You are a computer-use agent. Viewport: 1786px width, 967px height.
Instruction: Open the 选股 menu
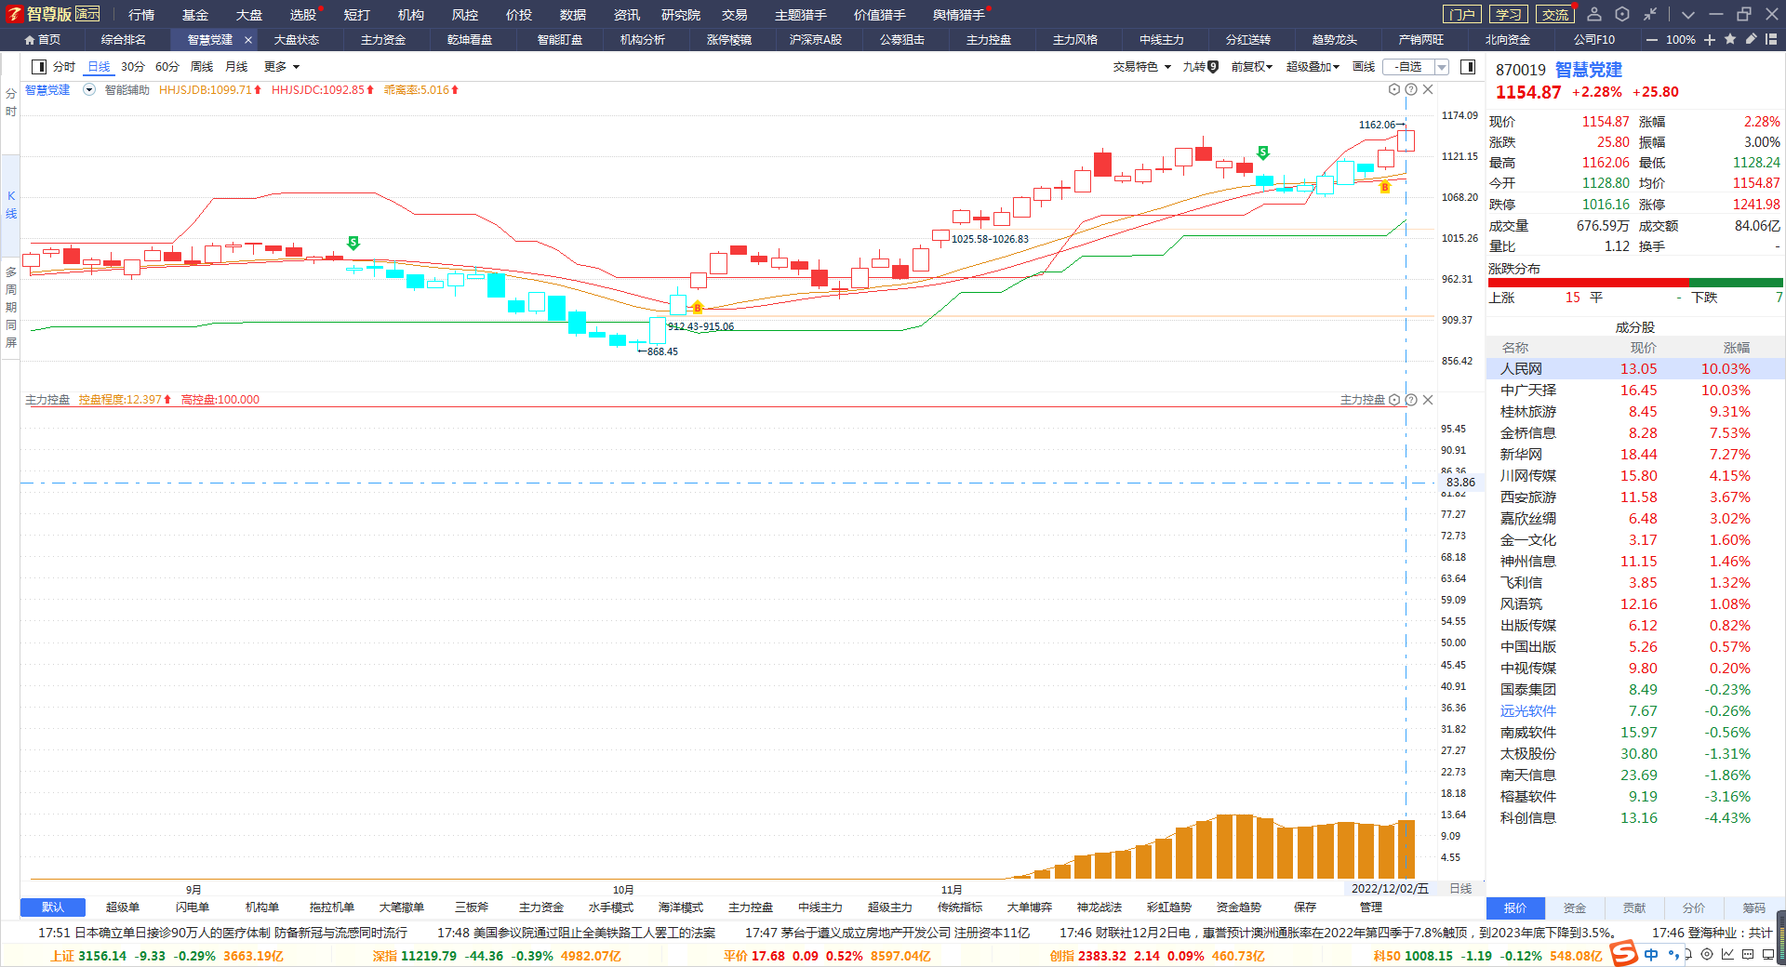pyautogui.click(x=302, y=15)
